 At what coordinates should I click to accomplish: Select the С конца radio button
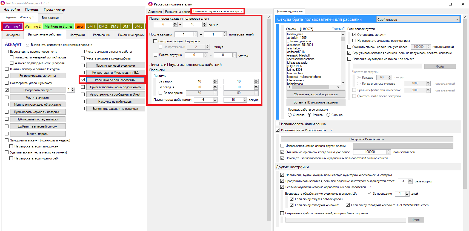click(x=328, y=115)
